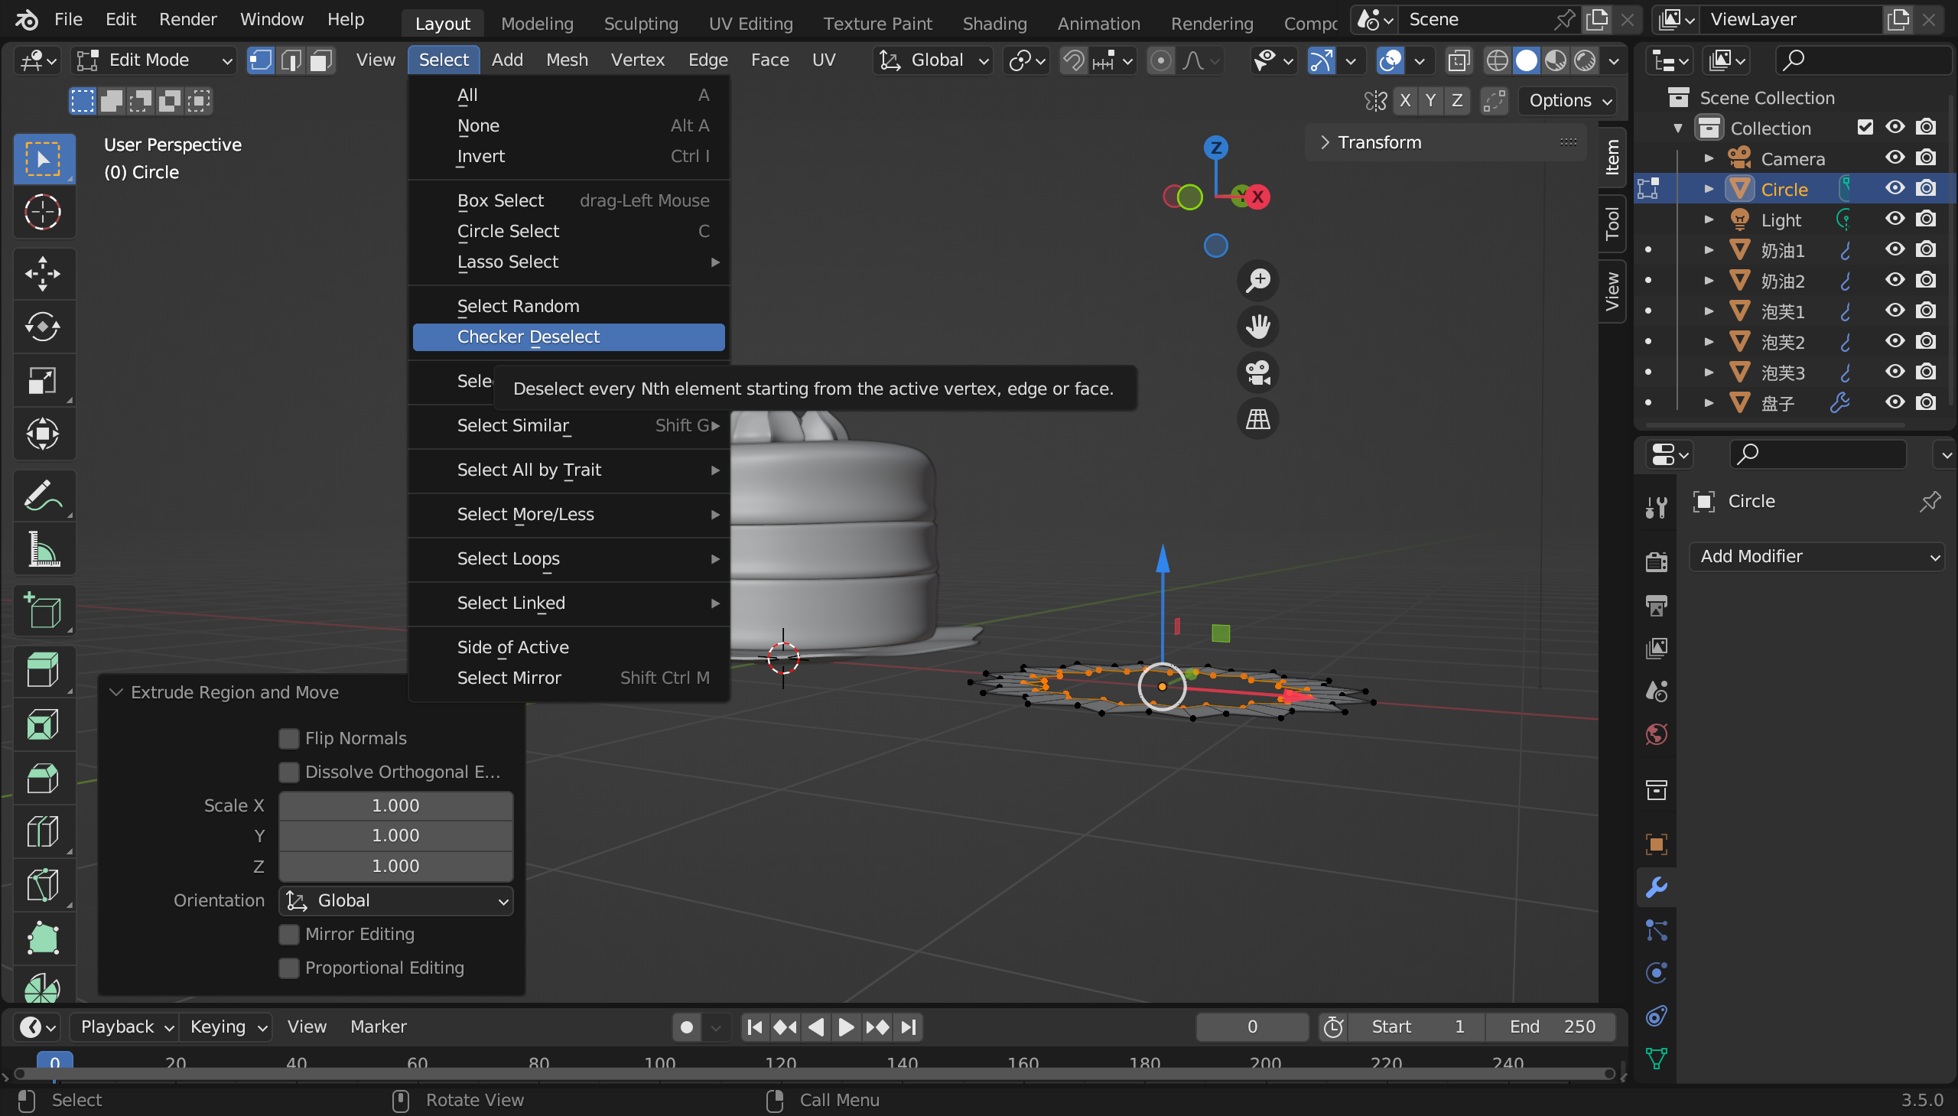The image size is (1958, 1116).
Task: Select the Poly Build tool
Action: point(44,939)
